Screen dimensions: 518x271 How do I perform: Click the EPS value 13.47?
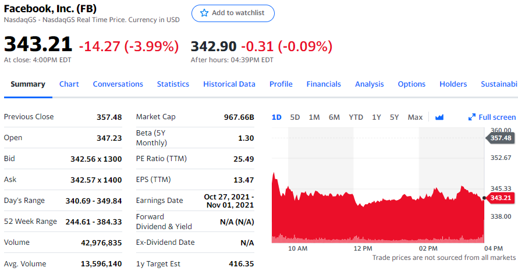(x=244, y=180)
